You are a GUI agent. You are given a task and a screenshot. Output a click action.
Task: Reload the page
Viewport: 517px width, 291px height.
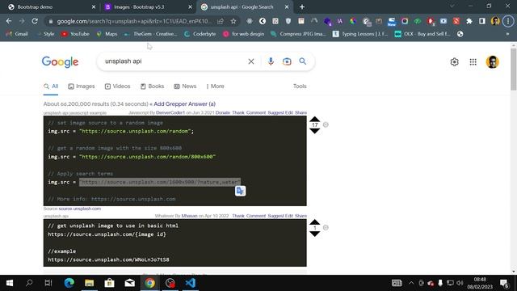coord(35,21)
